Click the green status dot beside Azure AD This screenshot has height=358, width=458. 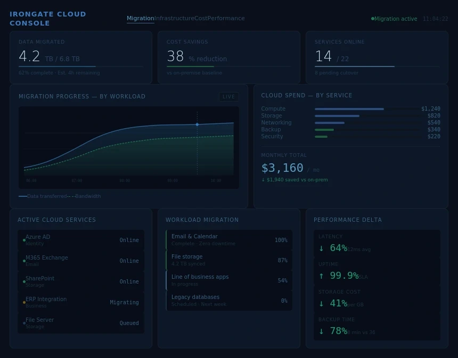point(24,240)
